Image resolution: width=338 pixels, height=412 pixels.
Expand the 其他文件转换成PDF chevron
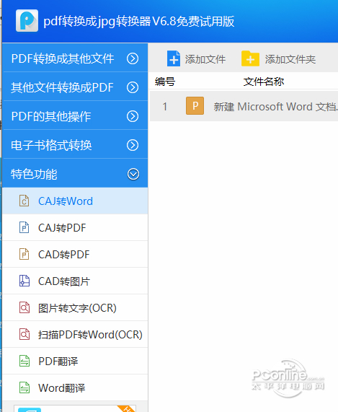click(133, 87)
